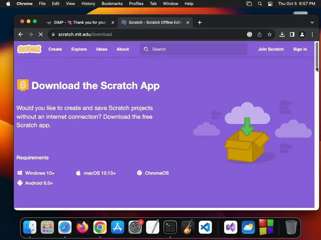This screenshot has width=321, height=240.
Task: Click the page vertical scrollbar thumb
Action: 317,55
